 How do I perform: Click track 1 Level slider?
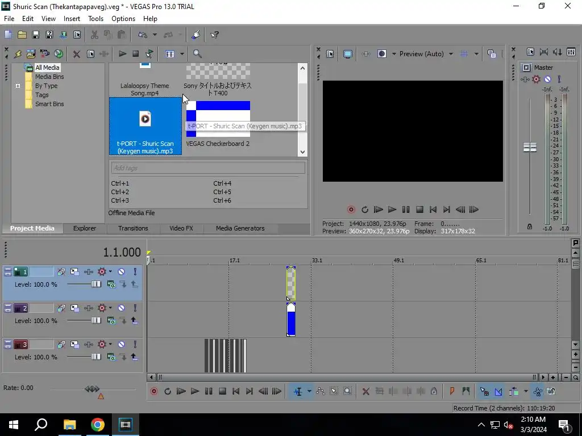[95, 284]
